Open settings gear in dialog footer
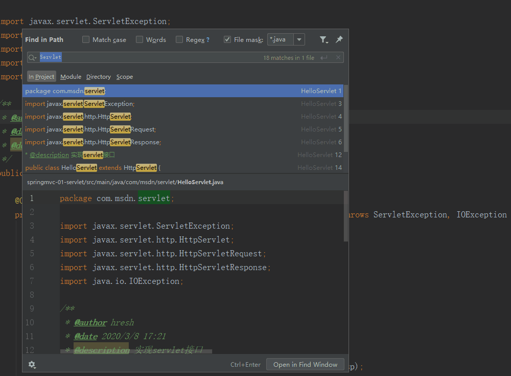Screen dimensions: 511x376 click(32, 365)
